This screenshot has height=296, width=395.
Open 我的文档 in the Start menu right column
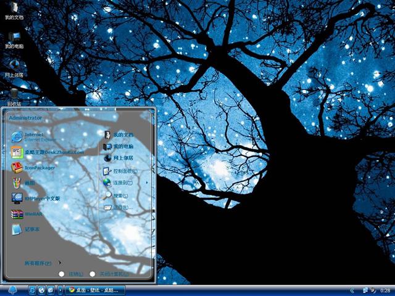click(x=118, y=134)
